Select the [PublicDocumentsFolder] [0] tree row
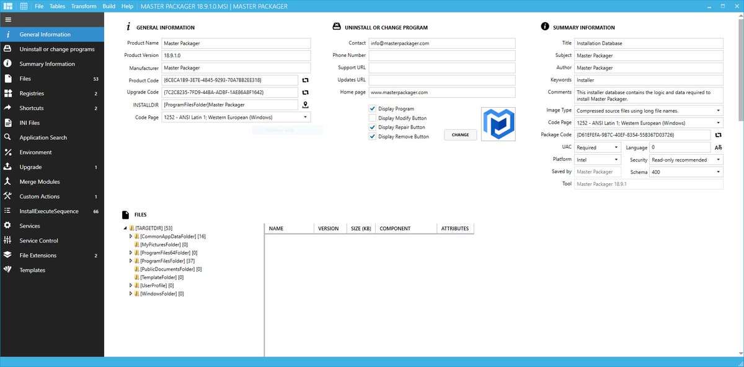 point(167,269)
